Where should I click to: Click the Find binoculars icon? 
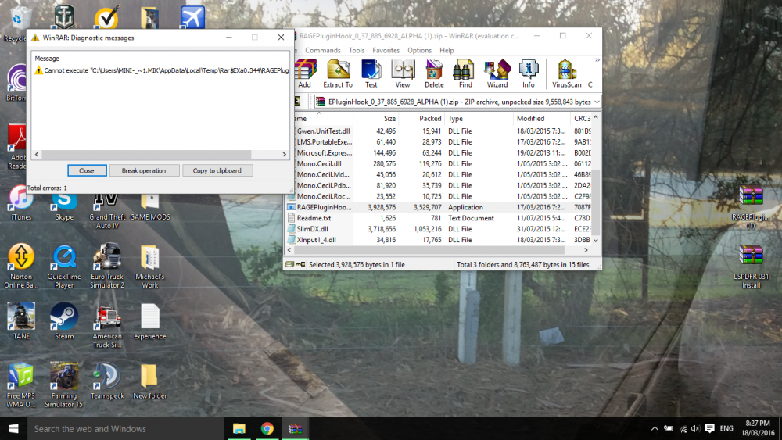tap(465, 73)
